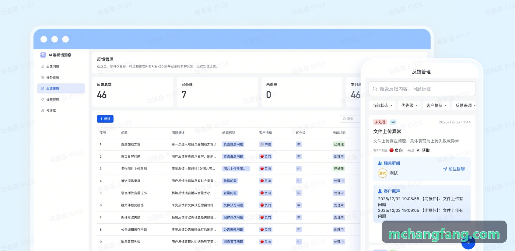The width and height of the screenshot is (515, 251).
Task: Click the AI 群反馈洞察 logo icon
Action: tap(43, 55)
